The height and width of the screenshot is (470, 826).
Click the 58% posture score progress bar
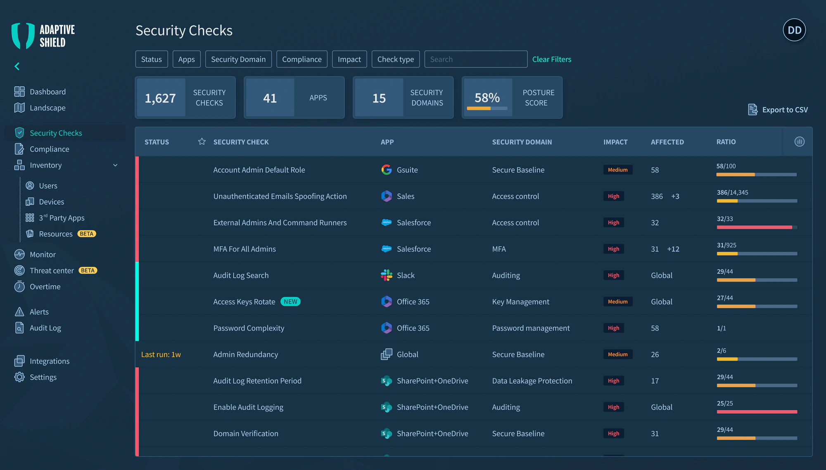pos(487,109)
